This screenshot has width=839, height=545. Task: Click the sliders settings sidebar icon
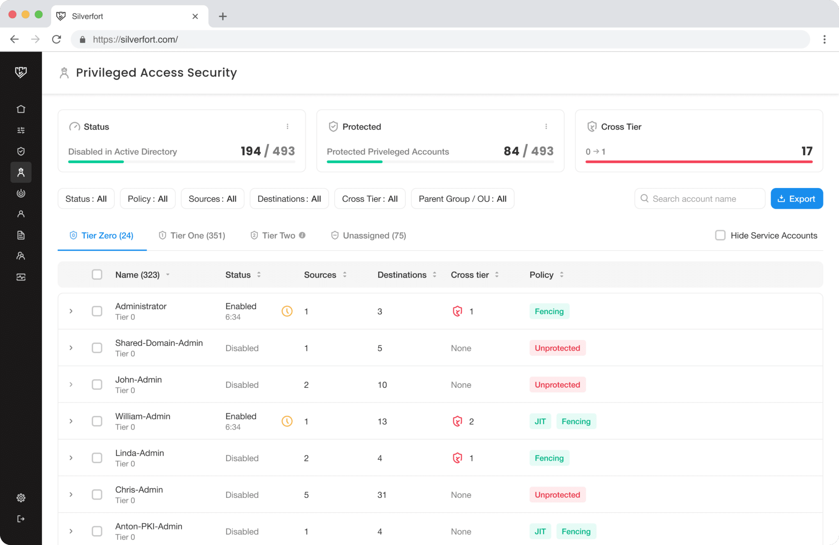tap(21, 130)
